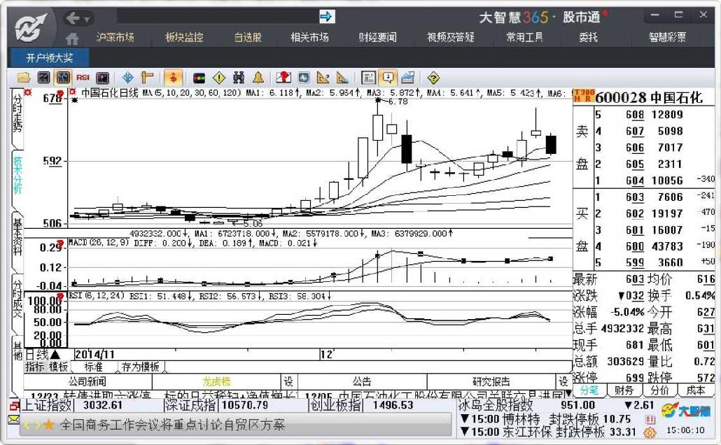Toggle the speech bubble info icon
721x445 pixels.
click(x=388, y=78)
